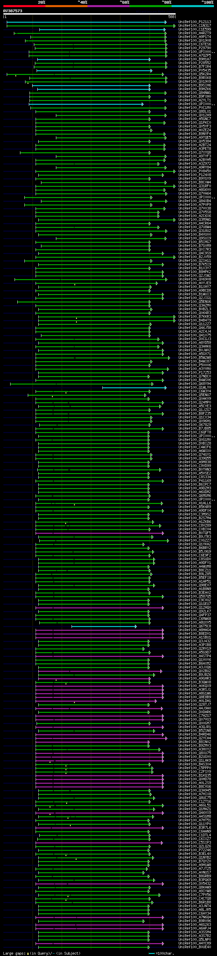
Task: Select label UniRef100_Q5K2R4
Action: tap(195, 74)
